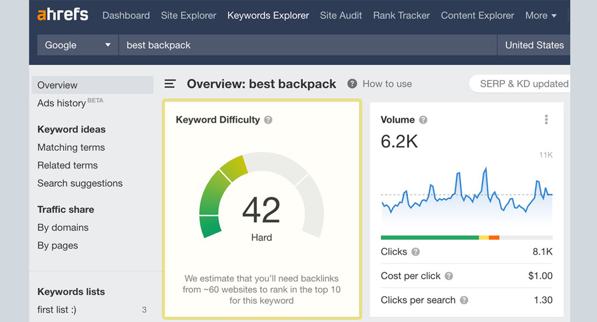Click the Keyword Difficulty gauge number 42
The image size is (597, 322).
pos(261,210)
